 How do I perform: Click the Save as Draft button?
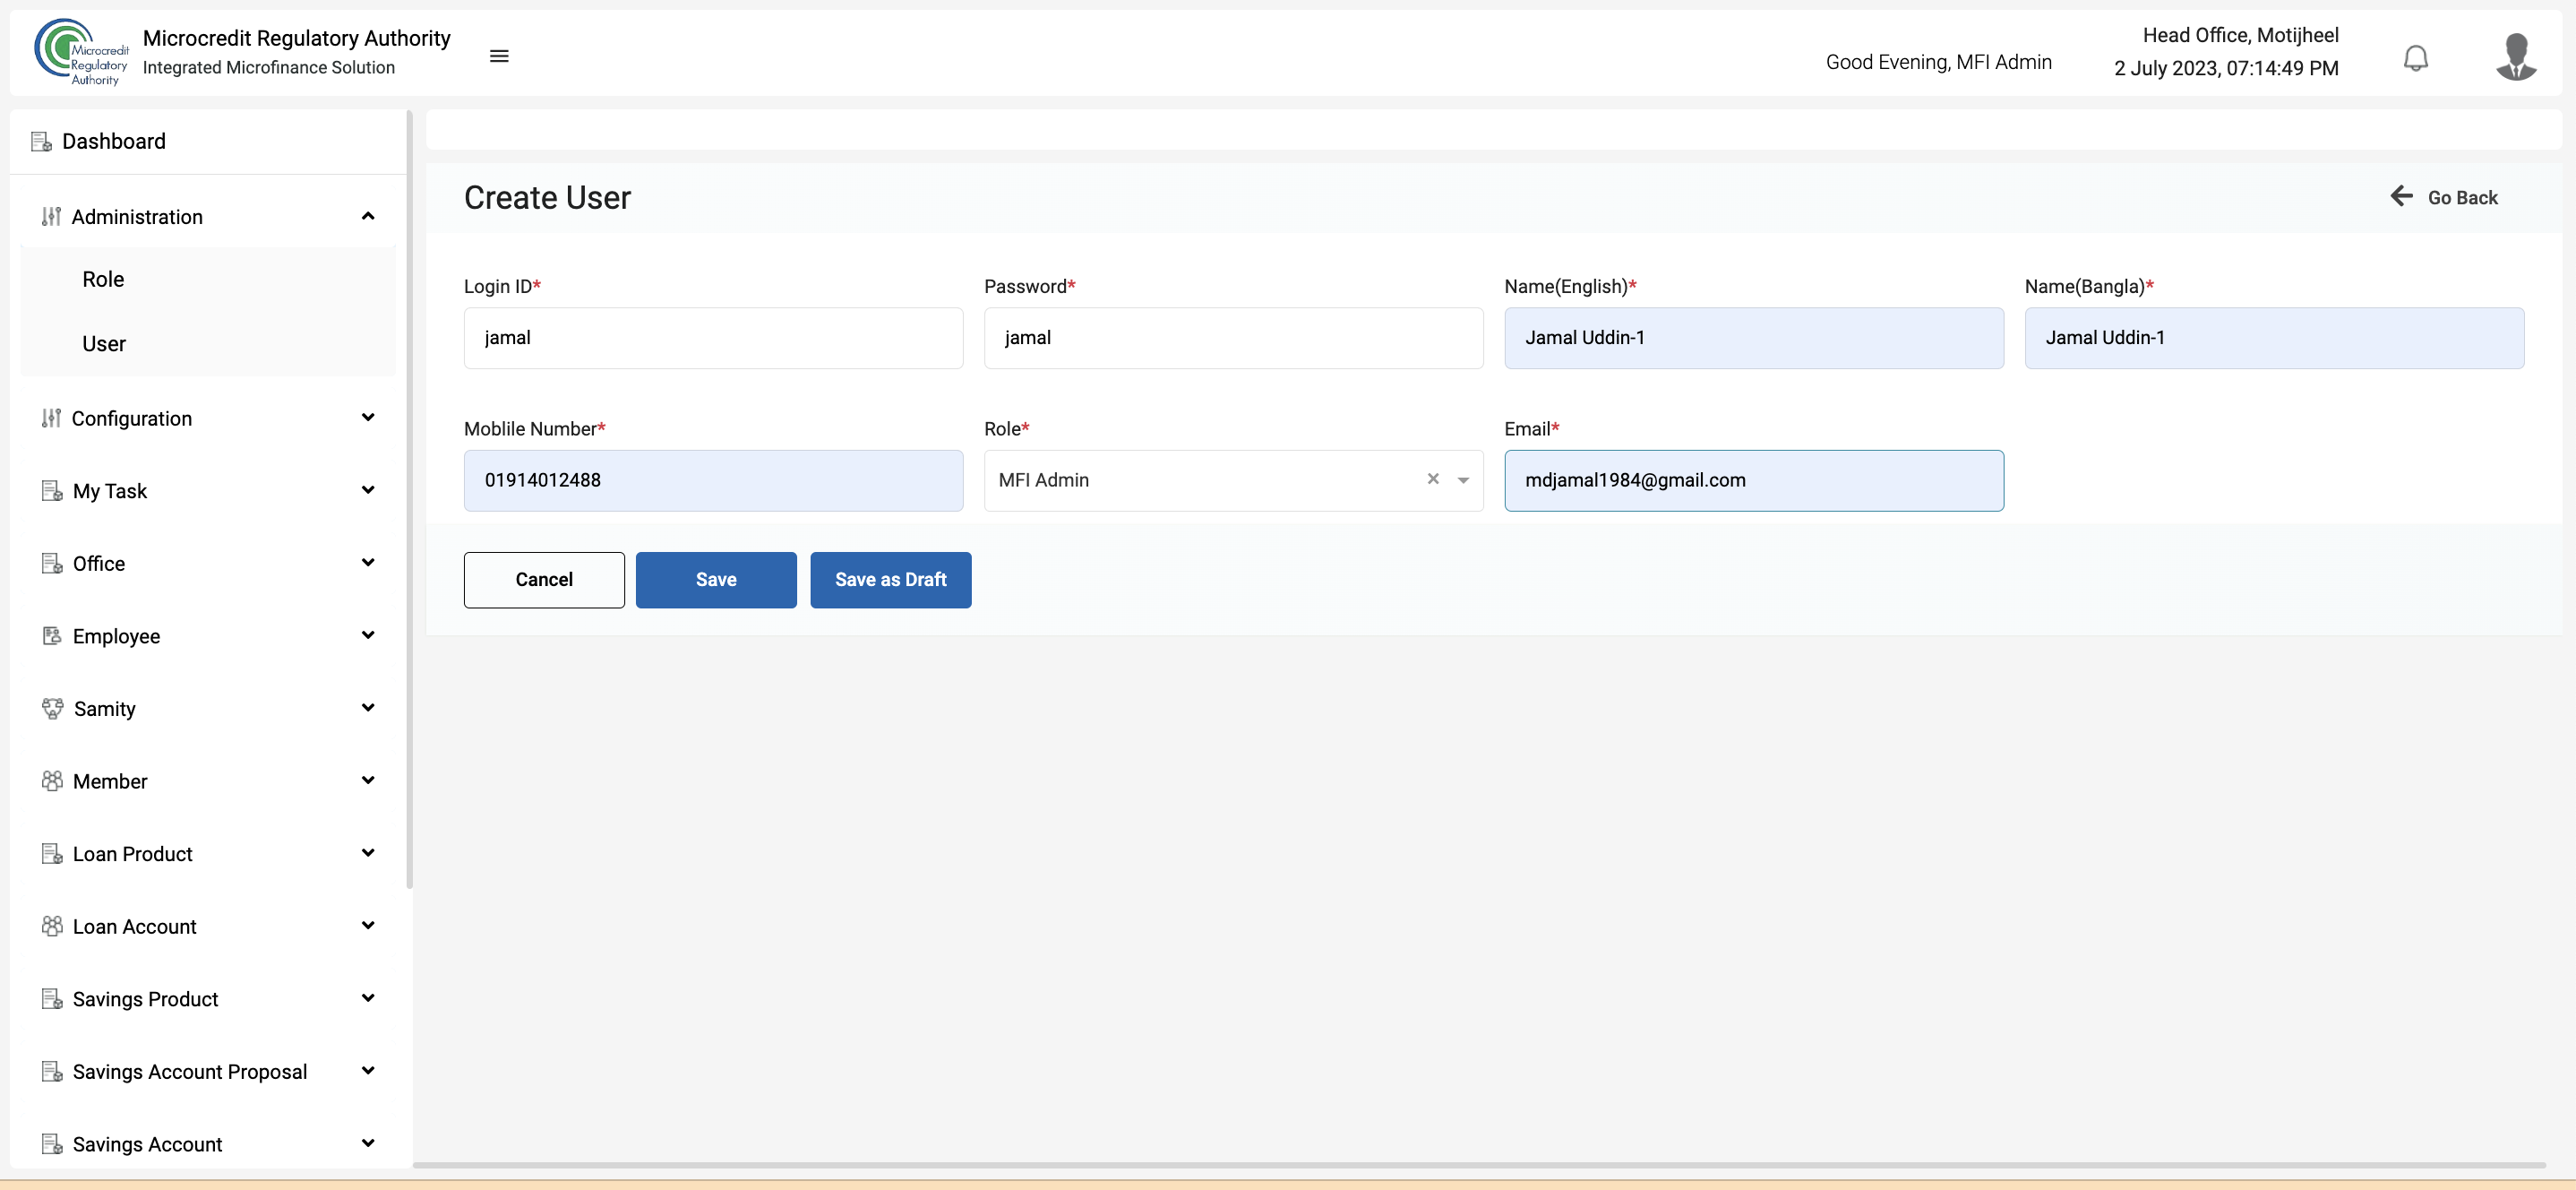point(890,580)
